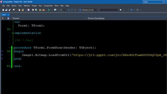Click the 'Form1: TForm1;' declaration line
167x94 pixels.
coord(31,26)
